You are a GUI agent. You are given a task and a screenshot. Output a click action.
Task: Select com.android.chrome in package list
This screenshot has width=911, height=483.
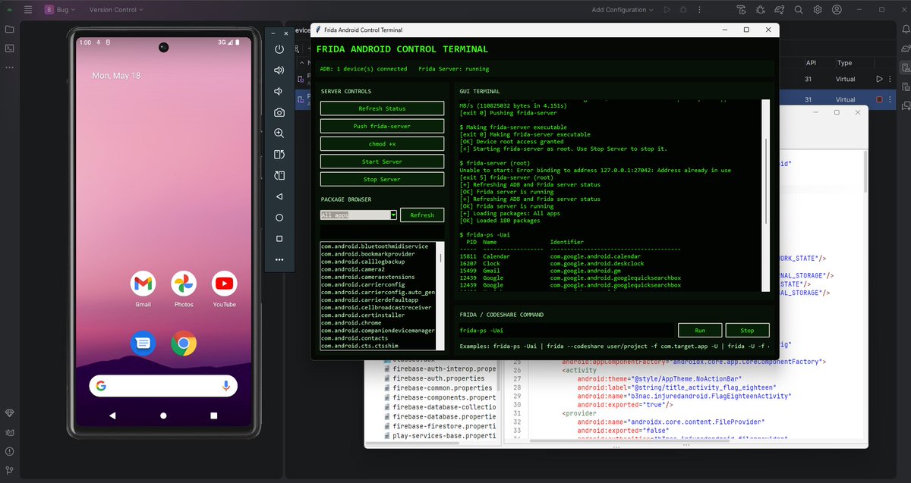350,323
